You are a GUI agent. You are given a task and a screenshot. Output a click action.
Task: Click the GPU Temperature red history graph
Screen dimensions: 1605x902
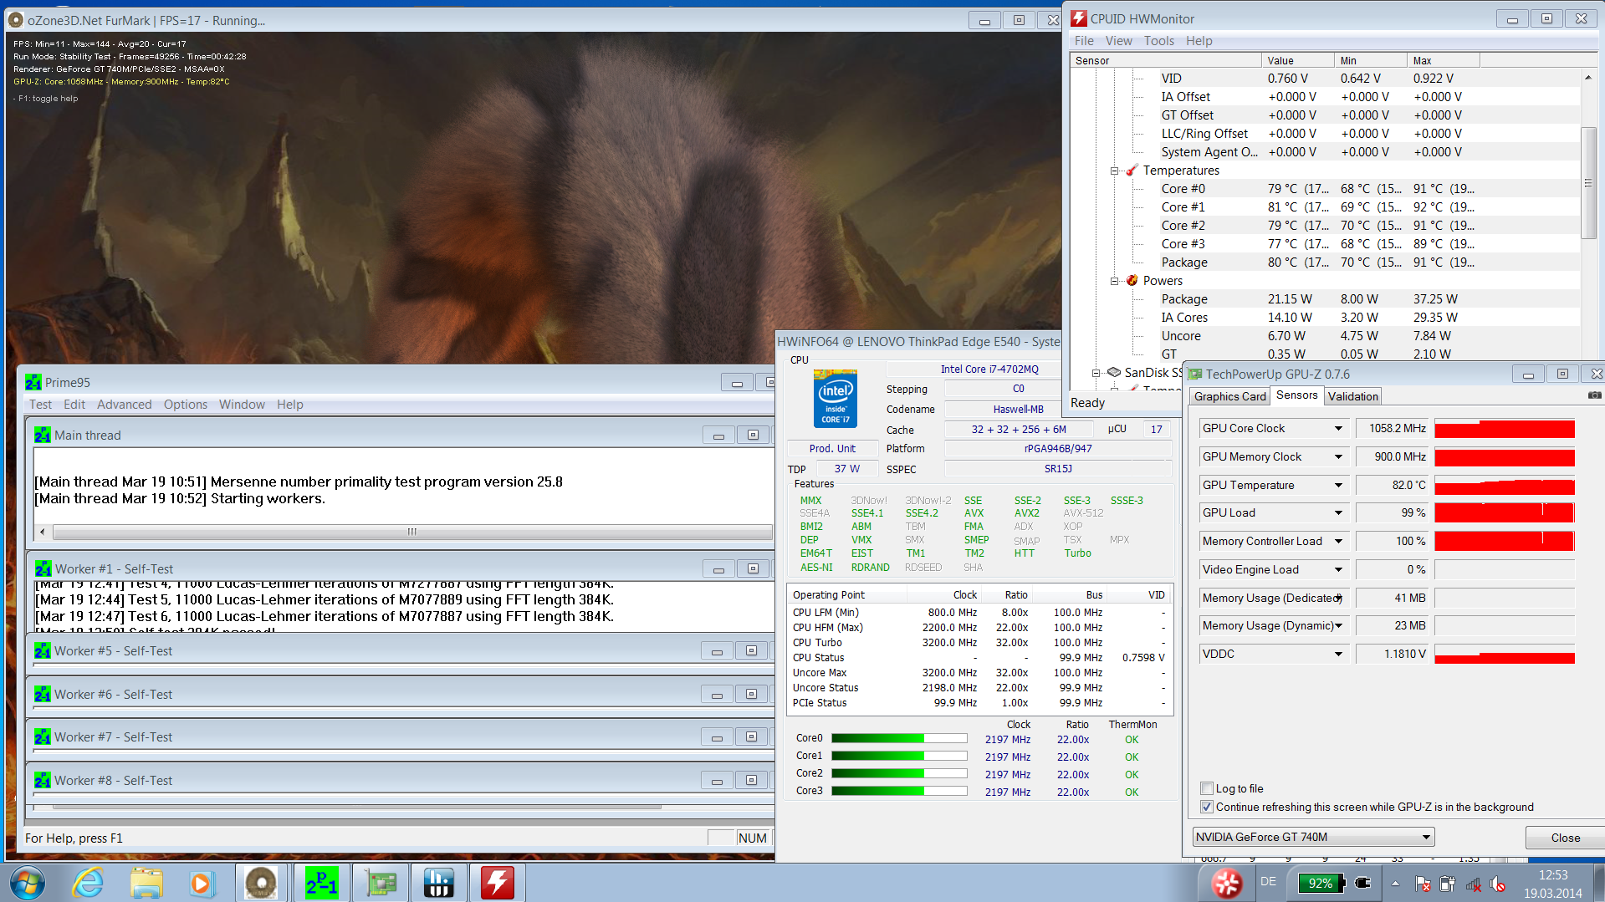click(x=1505, y=486)
